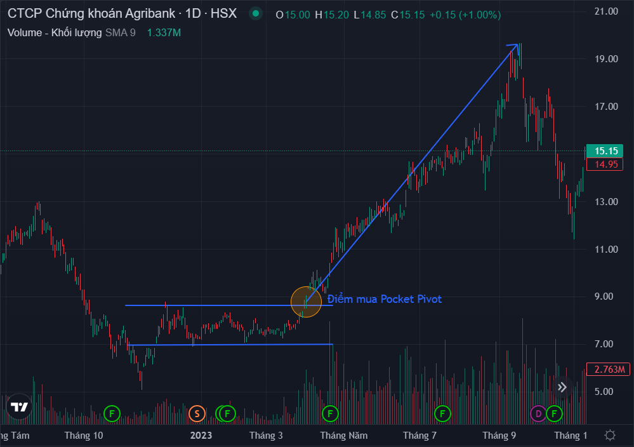Open the purple D dividend event marker
This screenshot has width=634, height=447.
[x=538, y=414]
